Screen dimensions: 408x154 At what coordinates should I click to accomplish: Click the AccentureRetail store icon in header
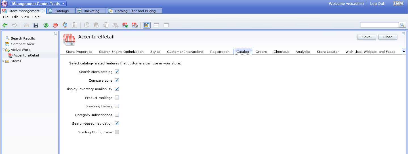click(69, 39)
